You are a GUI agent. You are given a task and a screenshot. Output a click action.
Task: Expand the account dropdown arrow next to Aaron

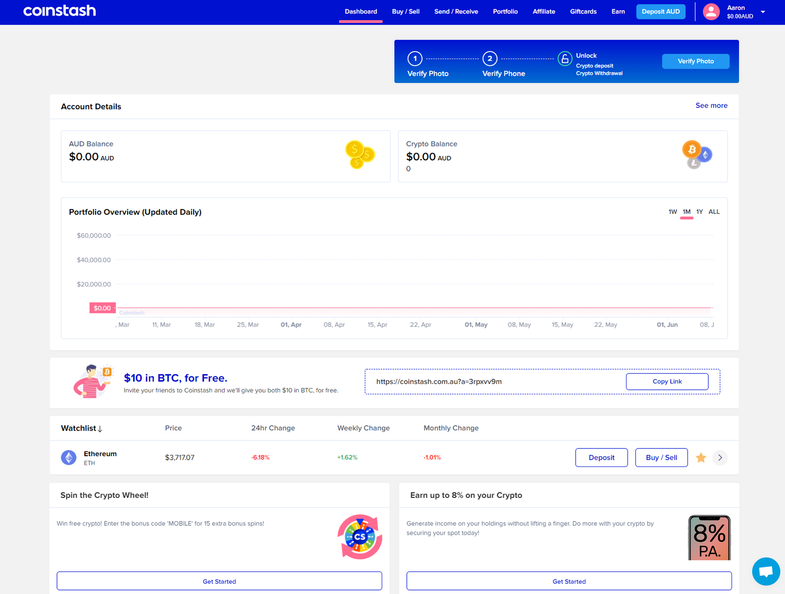point(763,12)
